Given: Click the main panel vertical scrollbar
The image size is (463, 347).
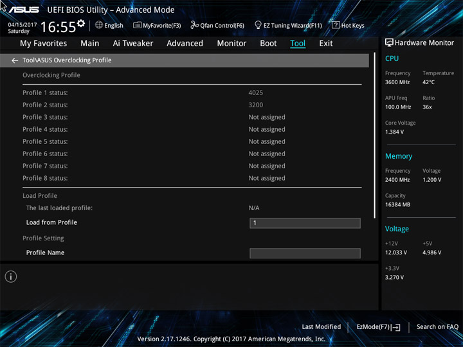Looking at the screenshot, I should [x=375, y=136].
